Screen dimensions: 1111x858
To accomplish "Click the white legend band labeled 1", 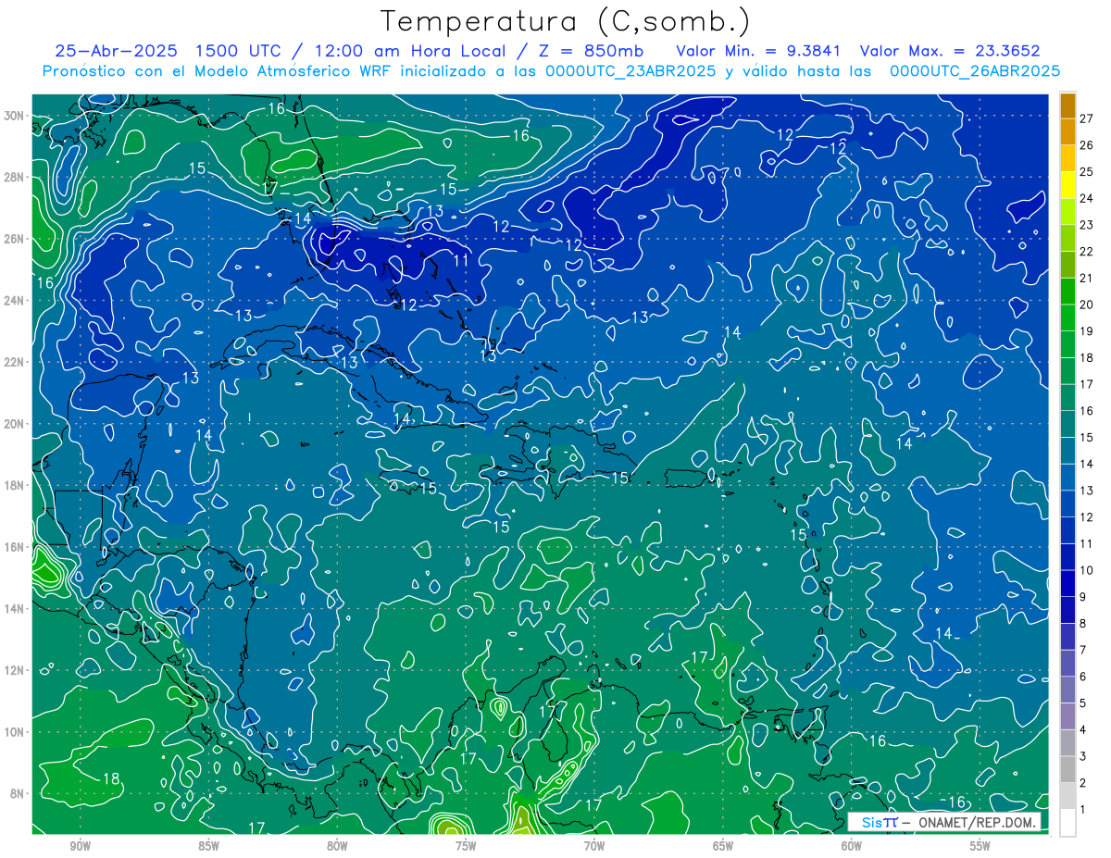I will (x=1067, y=822).
